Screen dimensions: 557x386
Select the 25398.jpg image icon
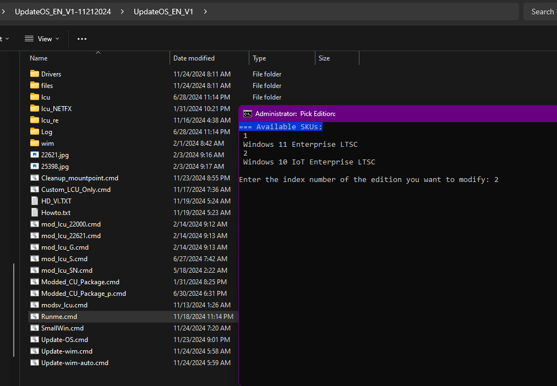coord(35,166)
